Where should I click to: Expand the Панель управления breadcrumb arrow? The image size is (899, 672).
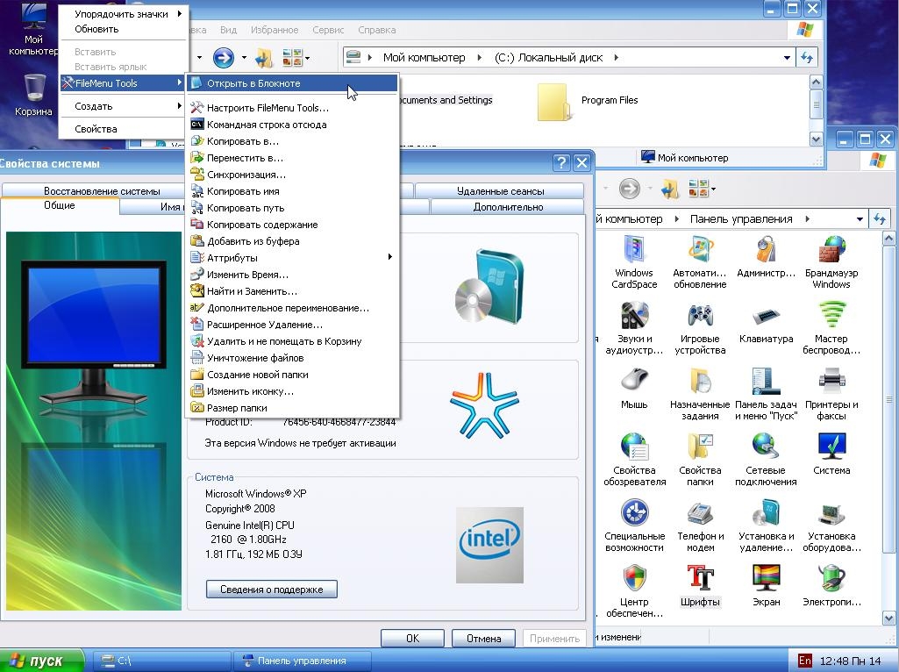pyautogui.click(x=807, y=219)
